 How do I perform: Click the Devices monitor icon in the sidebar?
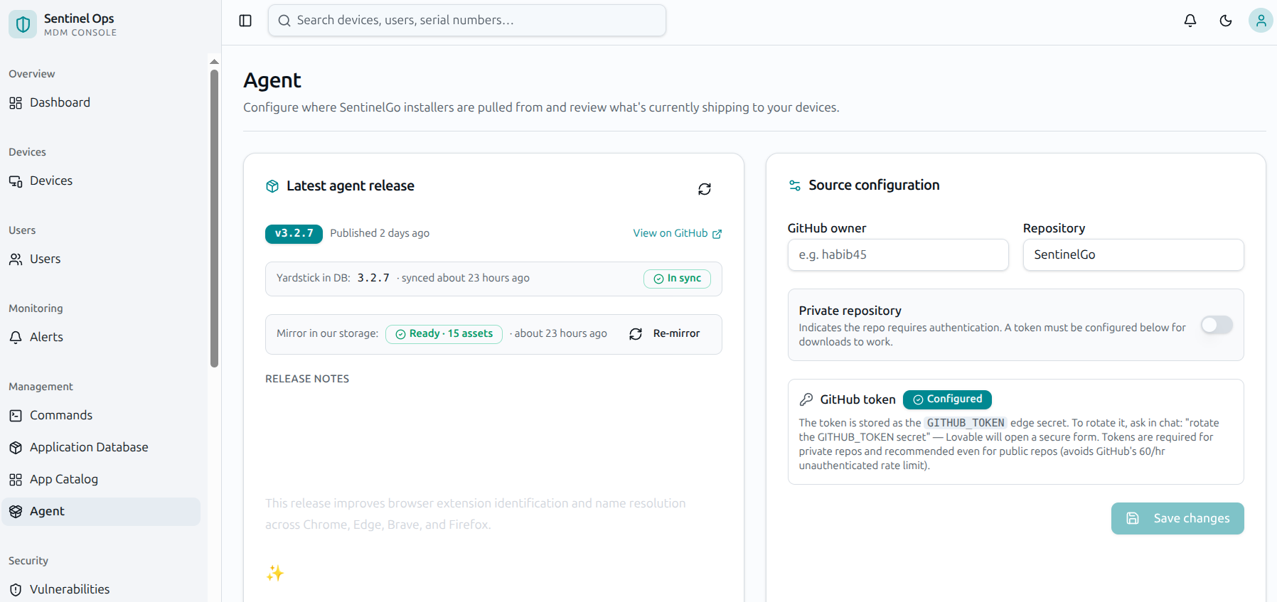coord(16,181)
